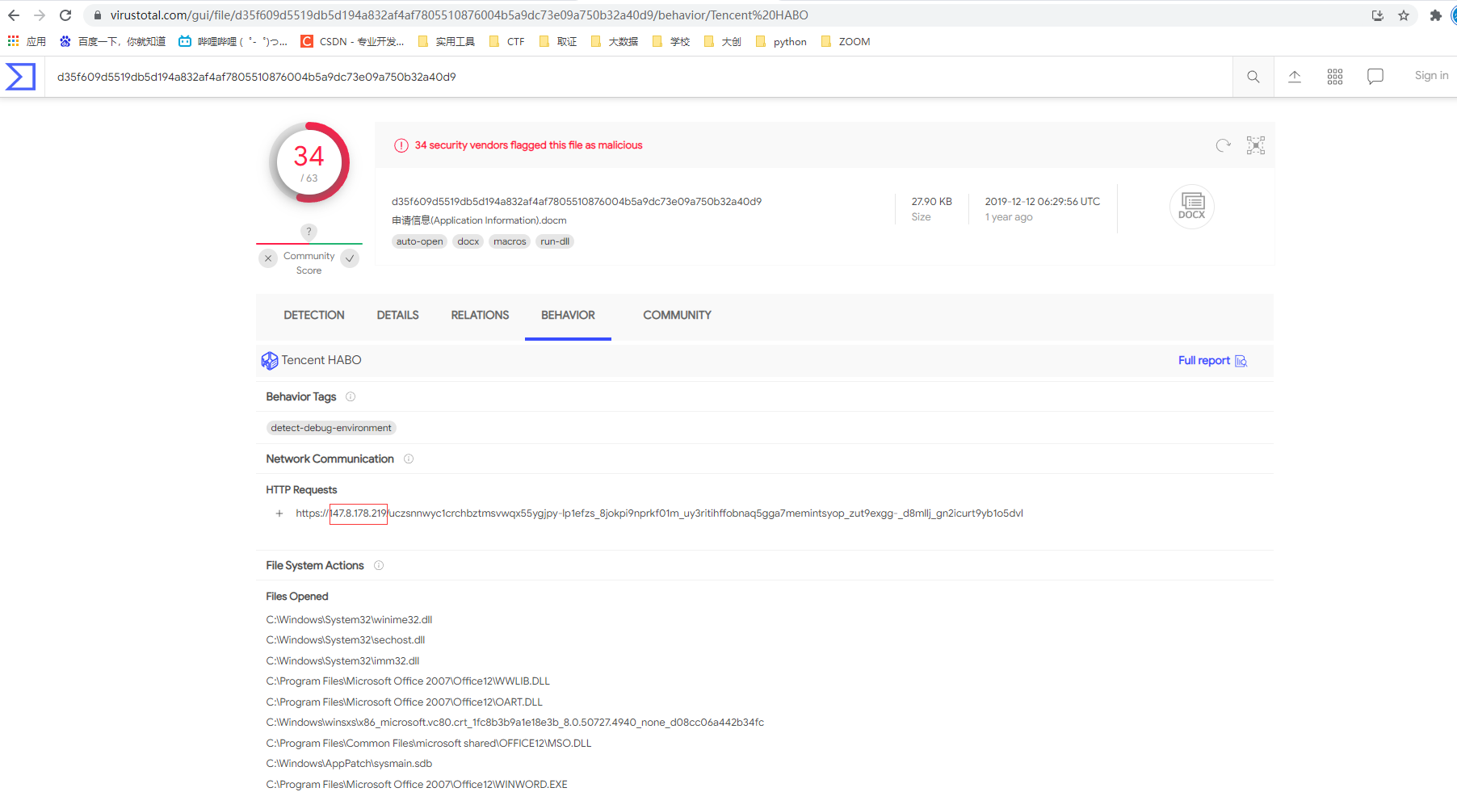Open the 实用工具 bookmark folder
1457x792 pixels.
pyautogui.click(x=446, y=41)
